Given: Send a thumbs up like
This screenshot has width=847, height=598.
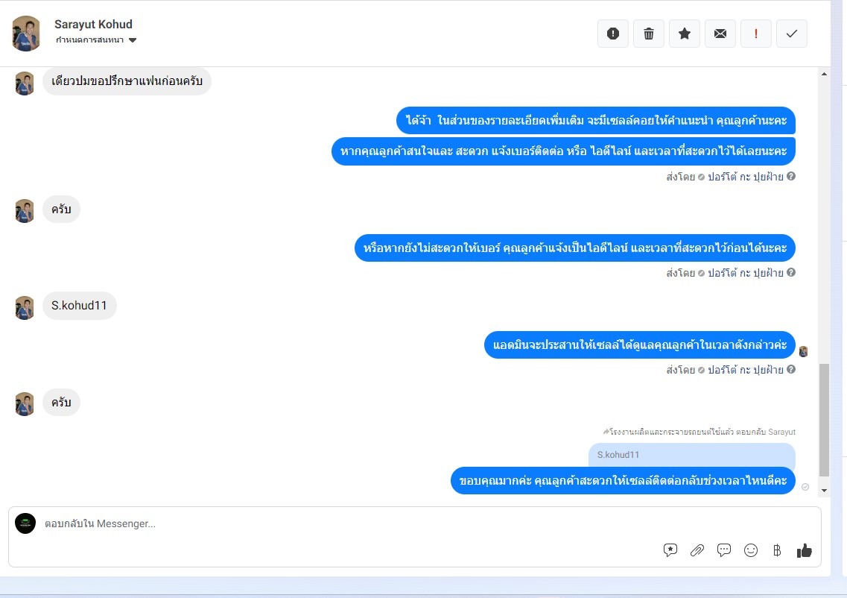Looking at the screenshot, I should [x=805, y=550].
